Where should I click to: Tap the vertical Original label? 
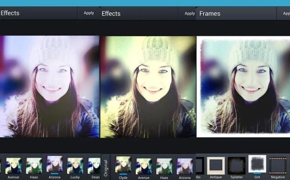pyautogui.click(x=105, y=168)
